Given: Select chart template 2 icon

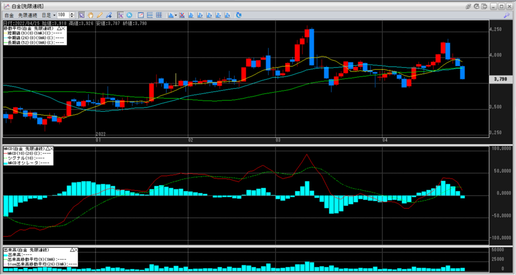Looking at the screenshot, I should pos(200,15).
